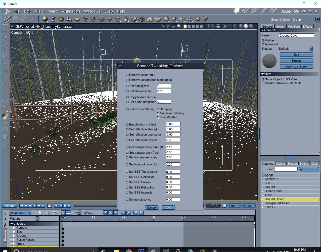321x252 pixels.
Task: Open the Animation menu
Action: click(71, 11)
